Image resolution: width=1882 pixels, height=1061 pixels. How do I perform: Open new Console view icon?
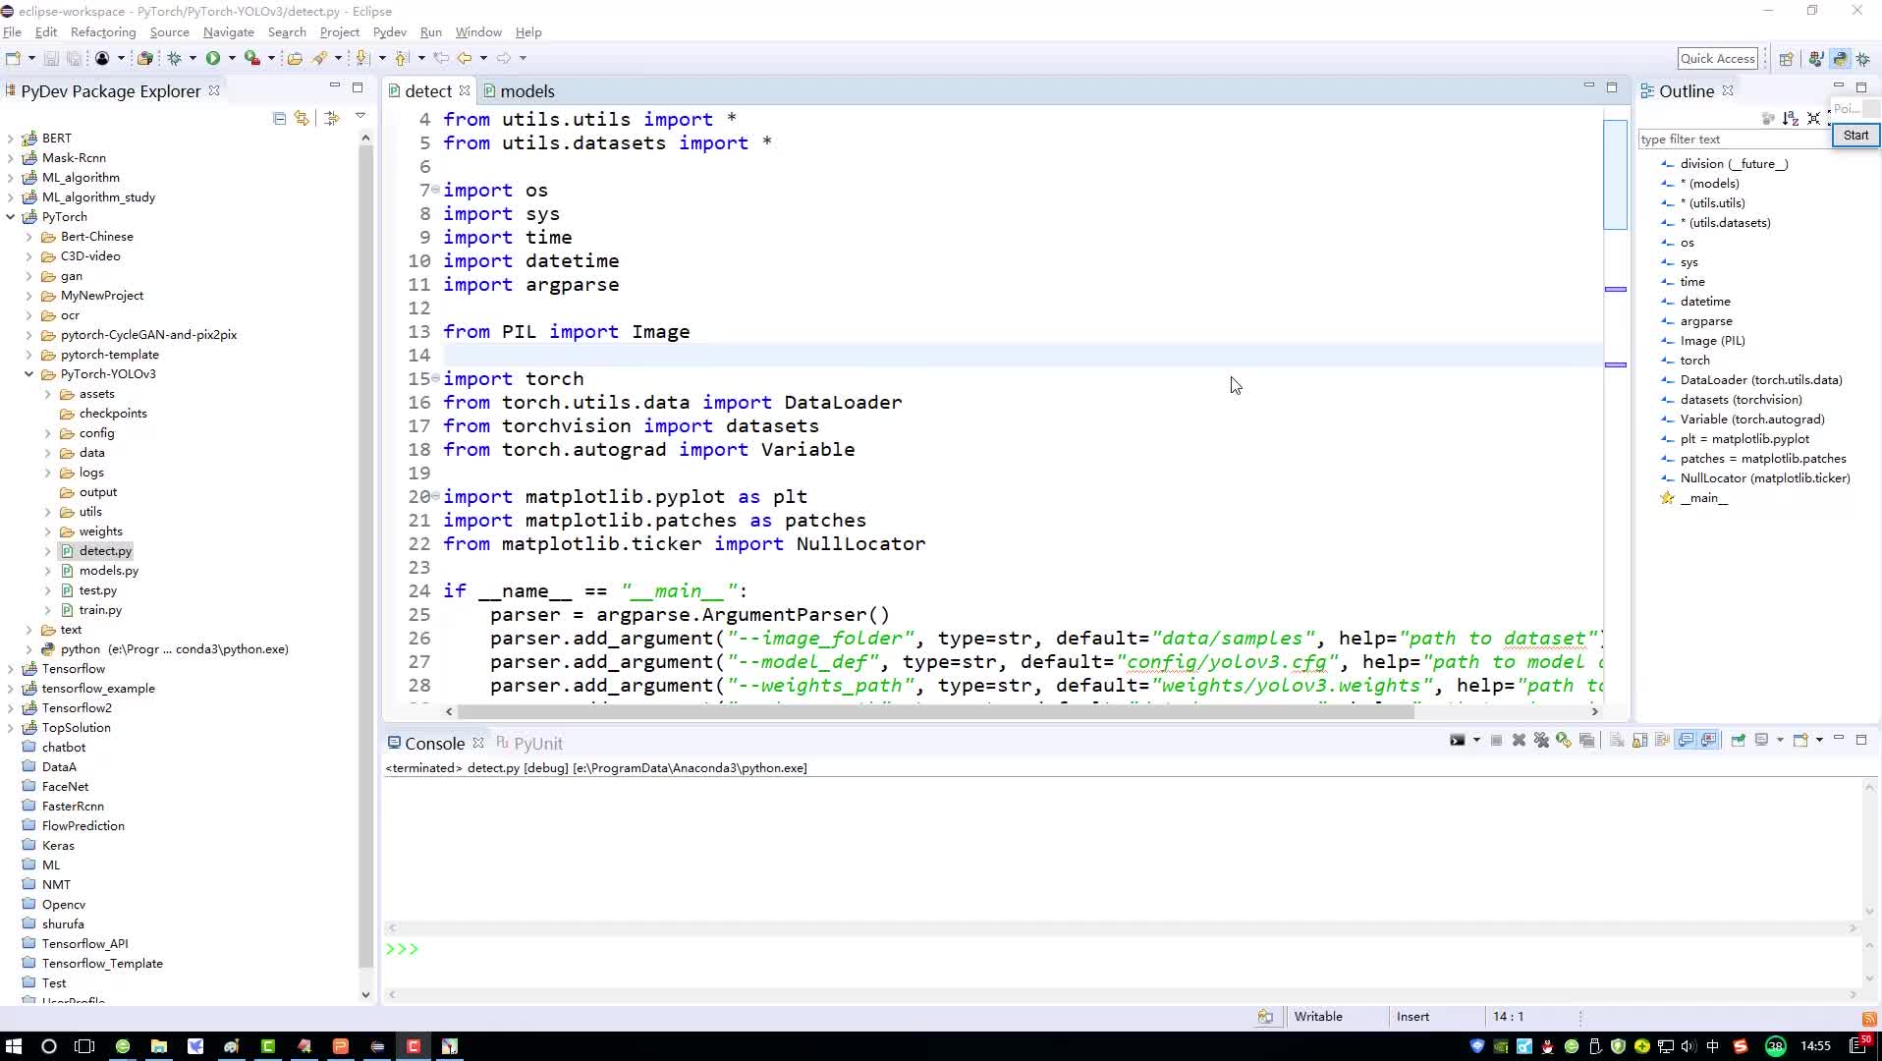[x=1800, y=740]
